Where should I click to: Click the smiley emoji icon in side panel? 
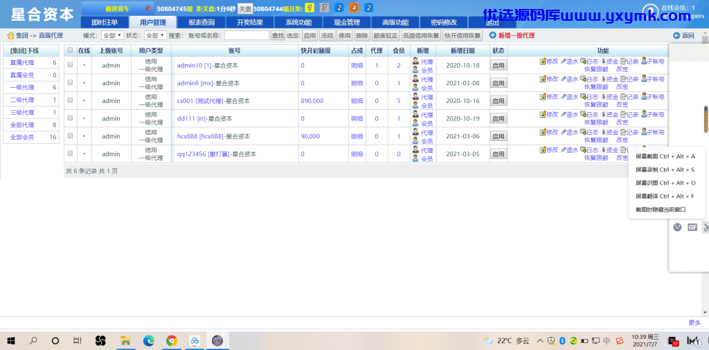tap(677, 227)
